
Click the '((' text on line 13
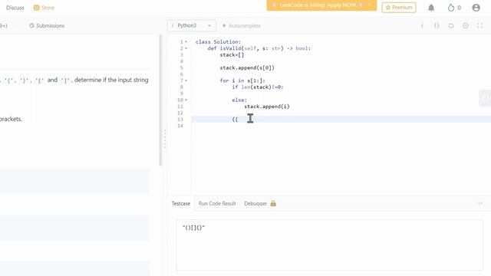235,120
